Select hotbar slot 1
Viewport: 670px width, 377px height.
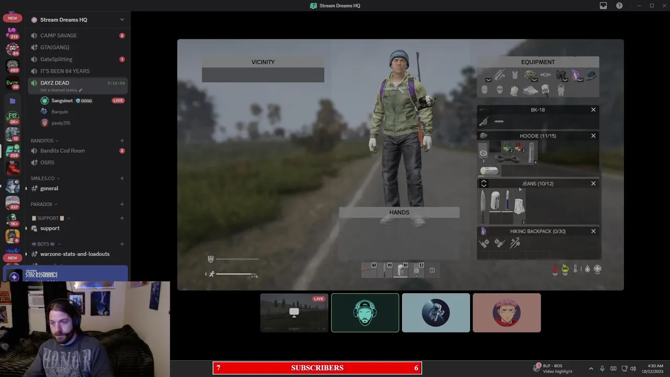pos(369,270)
